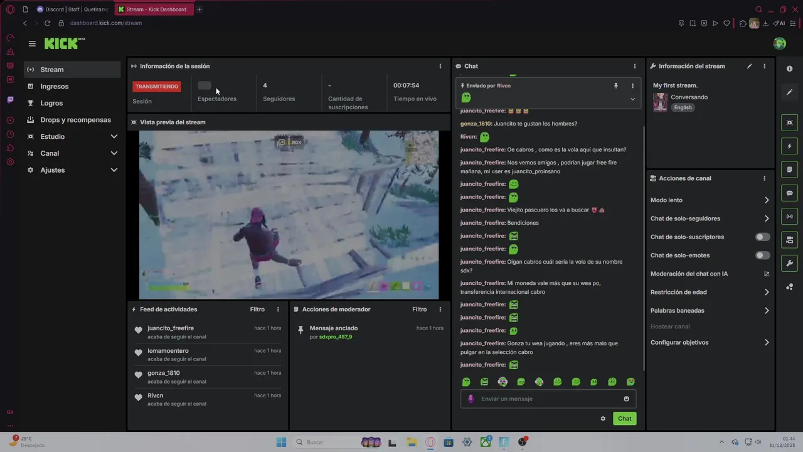Click the speech bubble icon in right rail
Viewport: 803px width, 452px height.
coord(790,193)
